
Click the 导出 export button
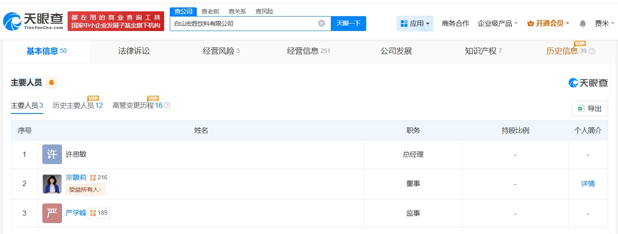(x=590, y=109)
